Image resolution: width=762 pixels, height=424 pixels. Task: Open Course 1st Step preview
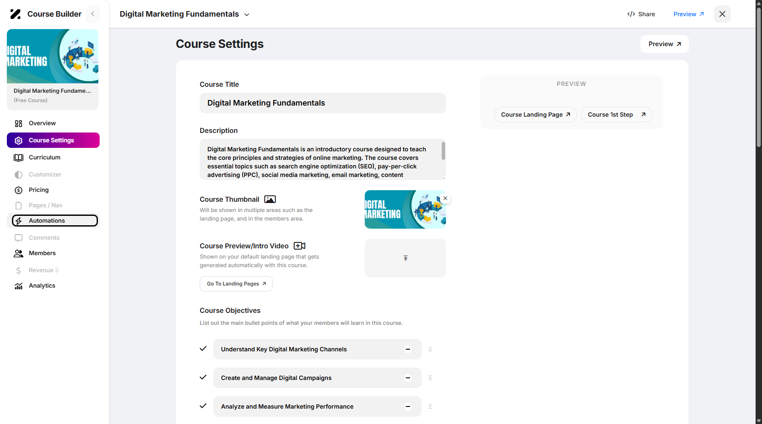point(616,115)
